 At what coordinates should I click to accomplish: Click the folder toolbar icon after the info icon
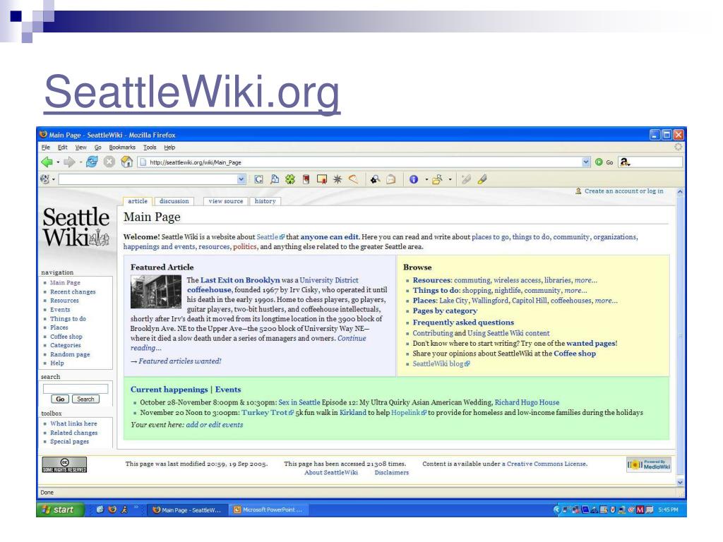click(x=436, y=179)
